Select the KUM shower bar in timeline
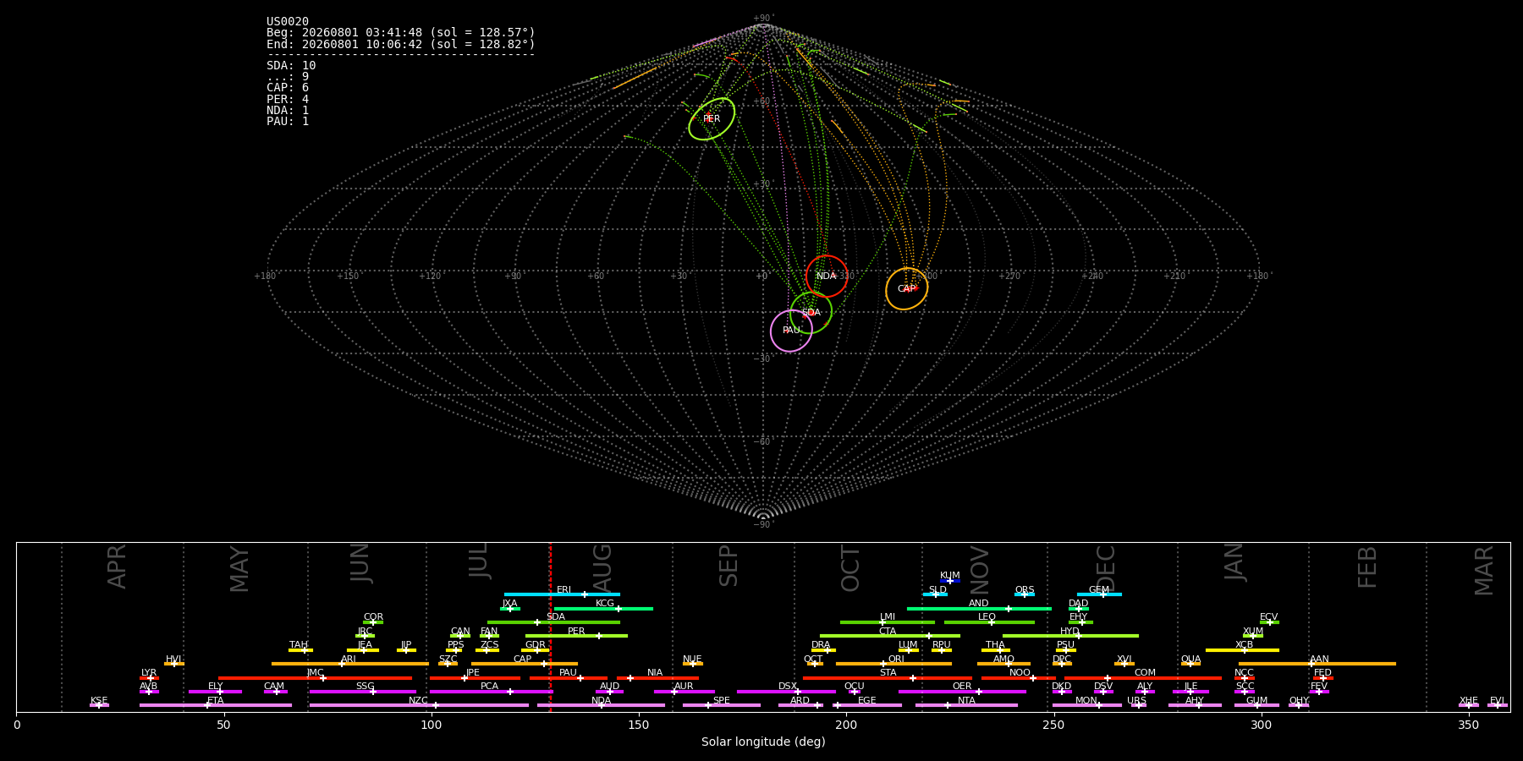 click(950, 581)
